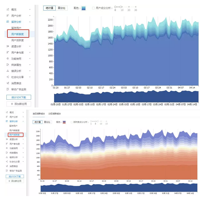
Task: Enable the 用户成分分析 checkbox
Action: coord(93,8)
